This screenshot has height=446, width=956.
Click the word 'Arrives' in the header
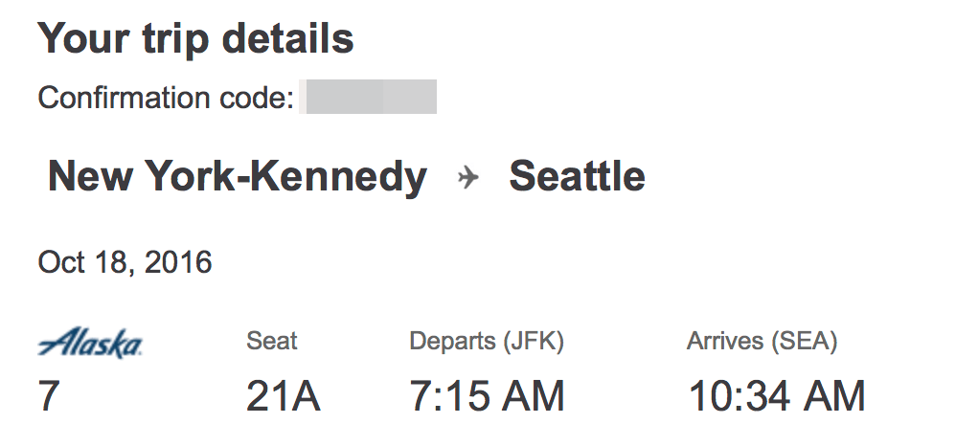[x=727, y=341]
